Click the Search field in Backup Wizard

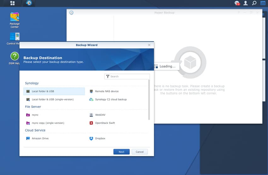point(127,76)
